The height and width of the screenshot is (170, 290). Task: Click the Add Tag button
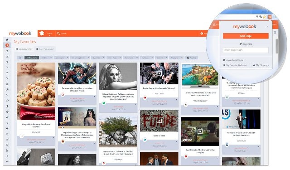pyautogui.click(x=191, y=58)
